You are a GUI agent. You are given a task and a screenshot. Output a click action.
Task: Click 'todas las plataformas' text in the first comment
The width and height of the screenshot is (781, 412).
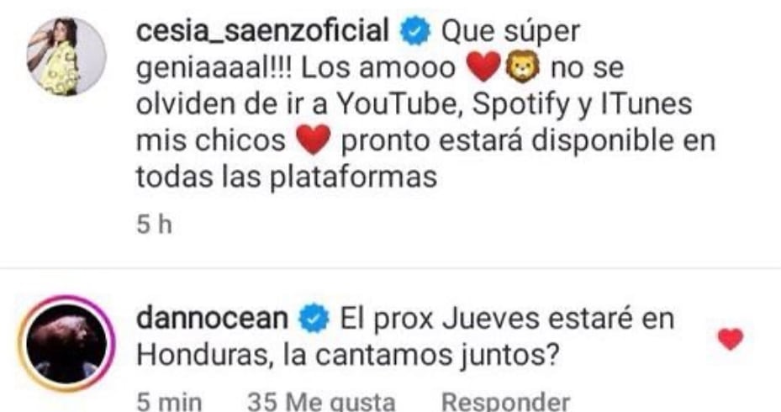pyautogui.click(x=287, y=177)
